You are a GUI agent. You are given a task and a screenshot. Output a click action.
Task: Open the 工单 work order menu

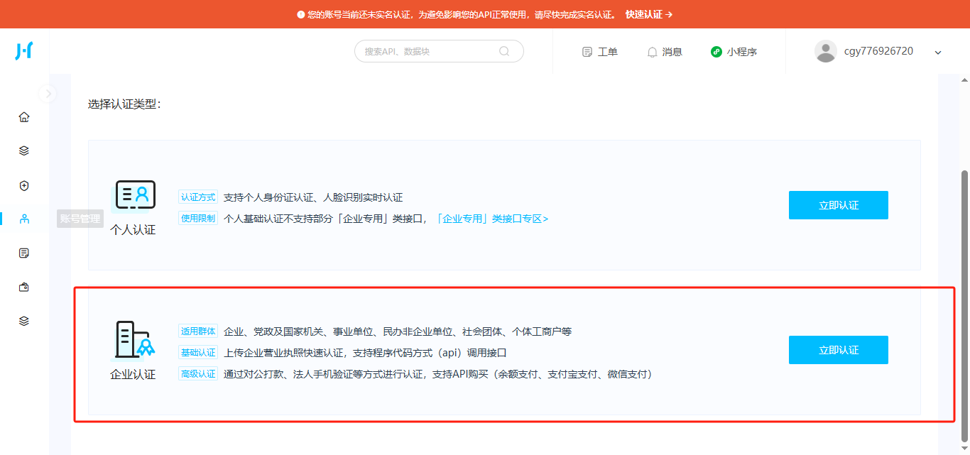pyautogui.click(x=599, y=52)
